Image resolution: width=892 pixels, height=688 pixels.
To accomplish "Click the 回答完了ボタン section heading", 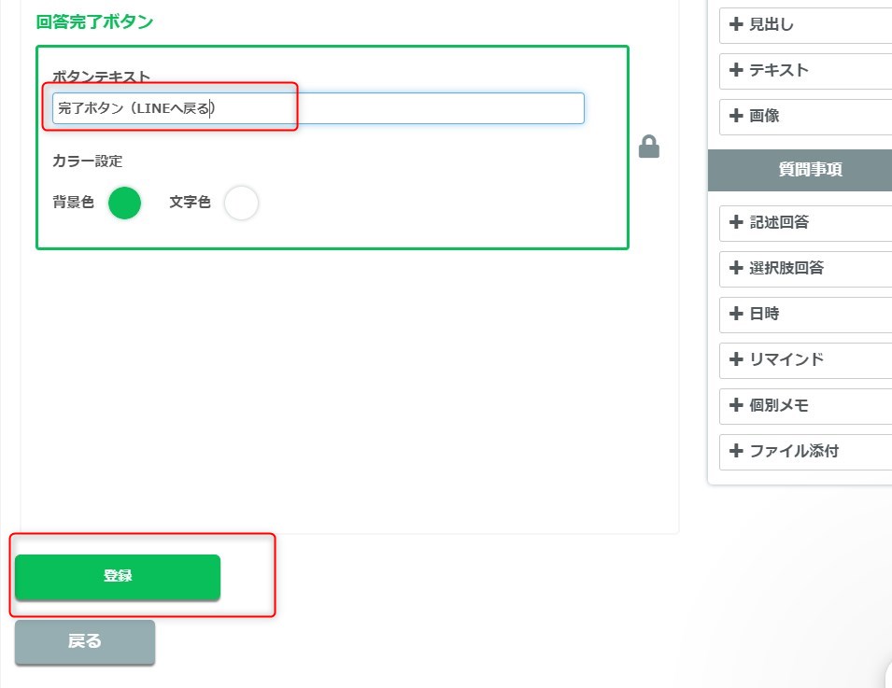I will pos(94,21).
